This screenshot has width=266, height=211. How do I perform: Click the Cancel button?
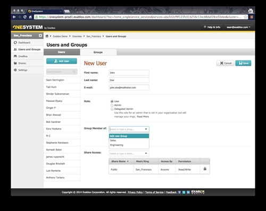(x=226, y=63)
